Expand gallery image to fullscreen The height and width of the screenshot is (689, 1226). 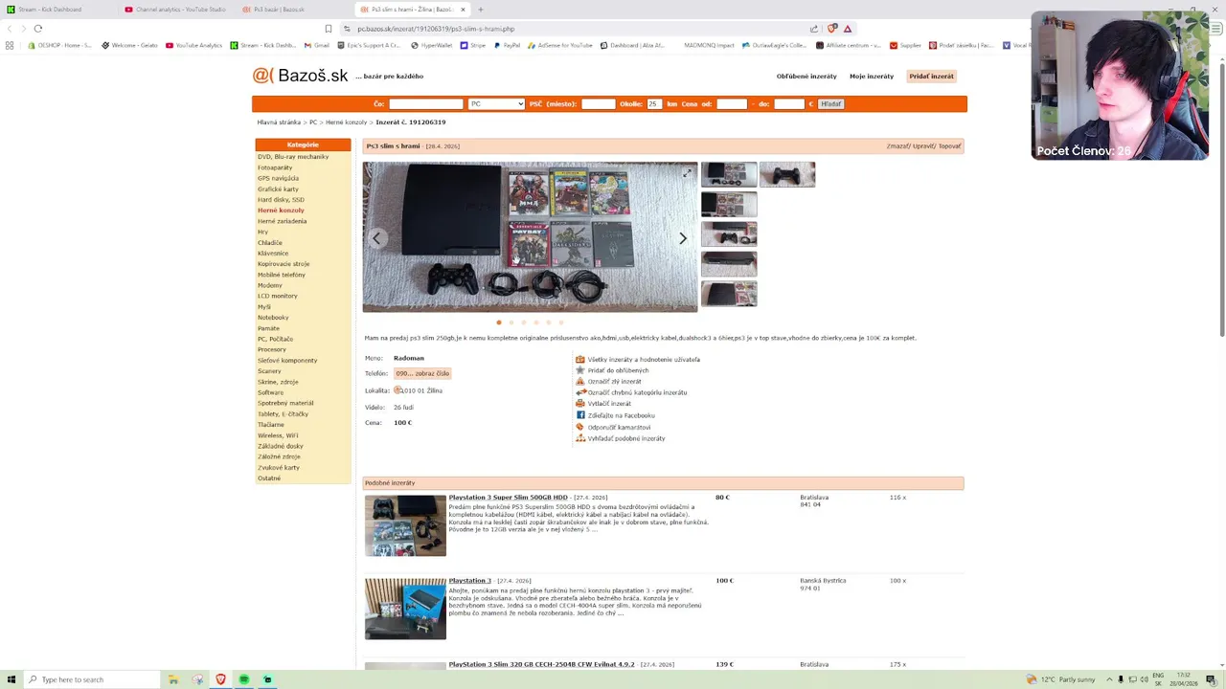(x=687, y=173)
